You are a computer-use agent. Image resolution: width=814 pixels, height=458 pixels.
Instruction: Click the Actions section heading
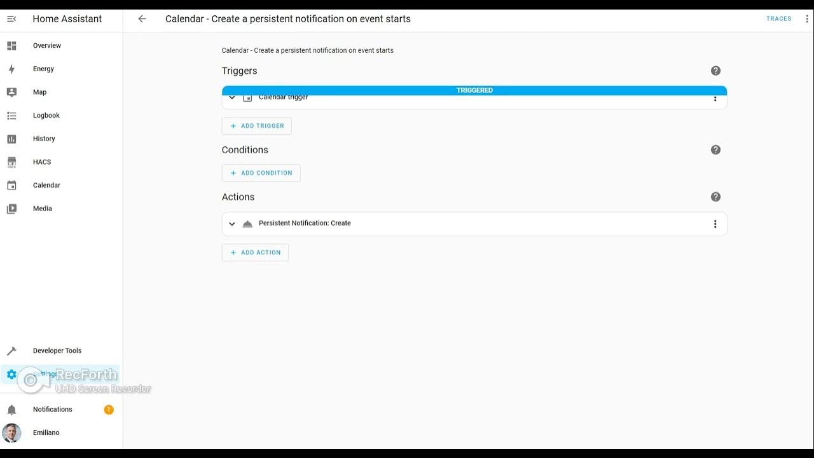coord(238,197)
